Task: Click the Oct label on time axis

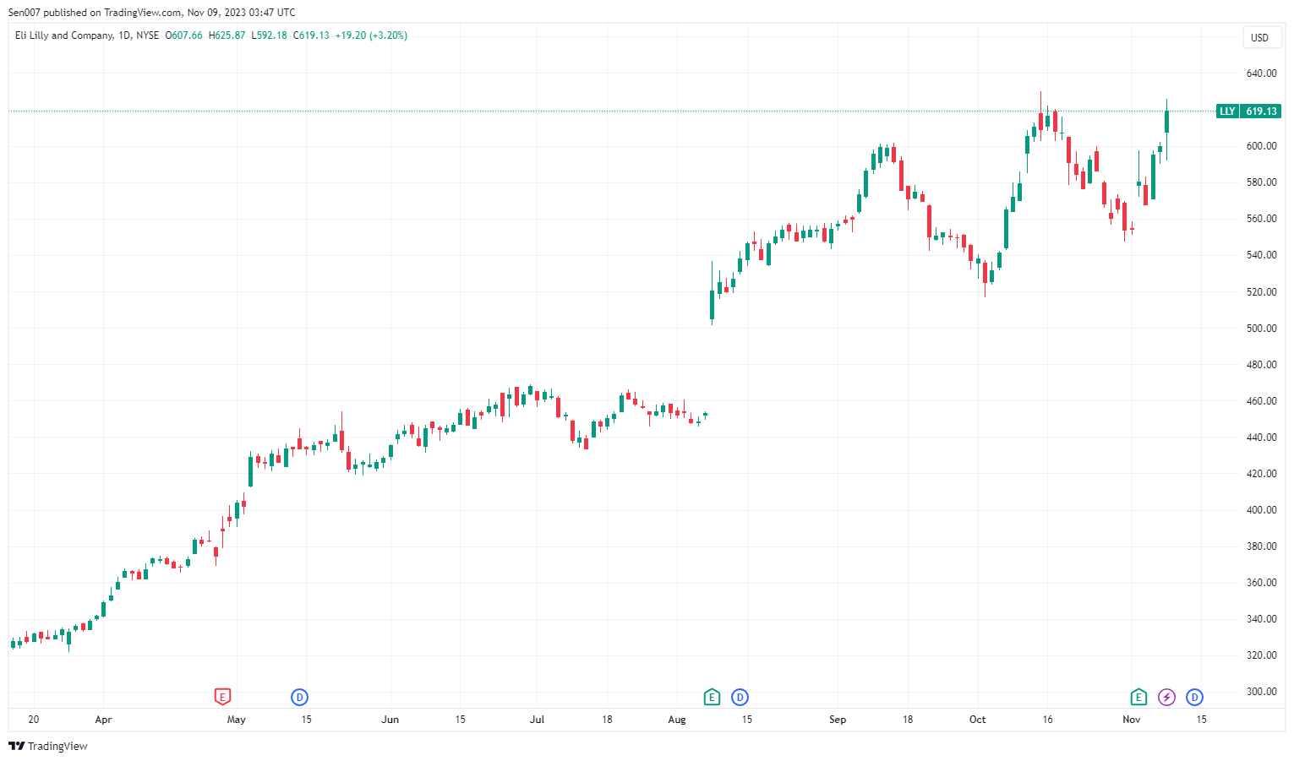Action: 978,720
